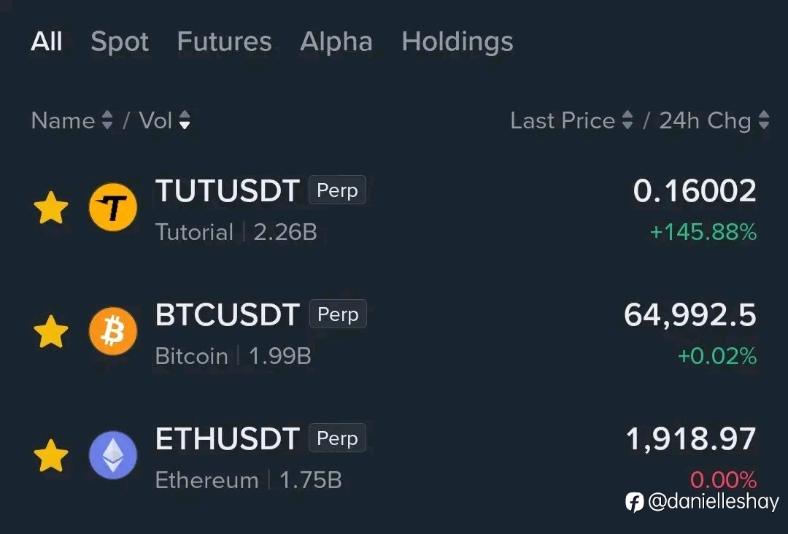The height and width of the screenshot is (534, 788).
Task: Open the Alpha tab
Action: click(x=336, y=42)
